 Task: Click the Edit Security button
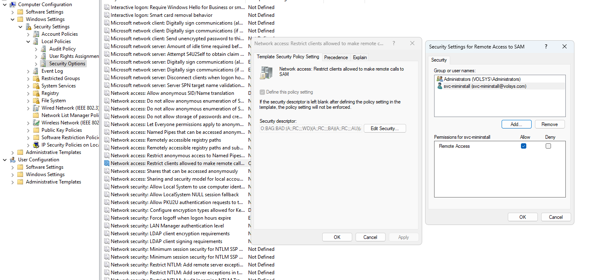385,129
